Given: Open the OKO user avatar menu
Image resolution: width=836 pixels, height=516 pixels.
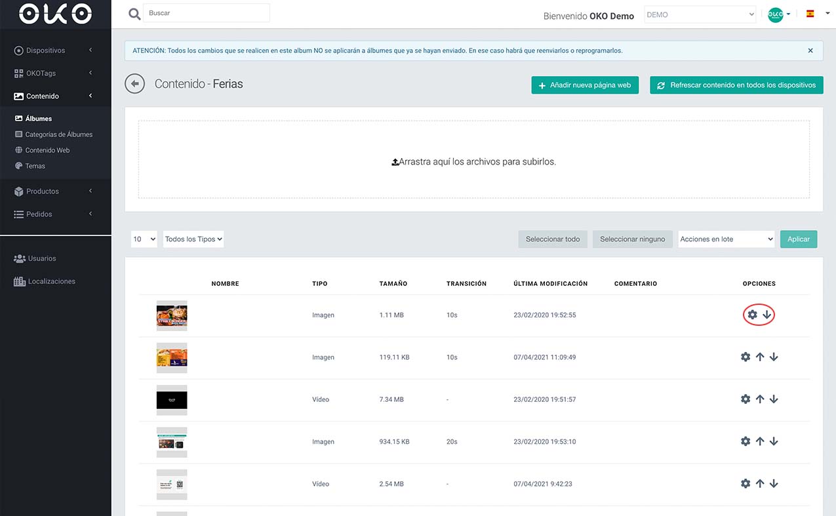Looking at the screenshot, I should pos(779,14).
